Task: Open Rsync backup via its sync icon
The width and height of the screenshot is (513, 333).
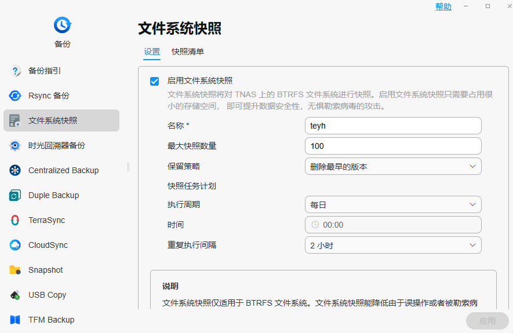Action: 15,96
